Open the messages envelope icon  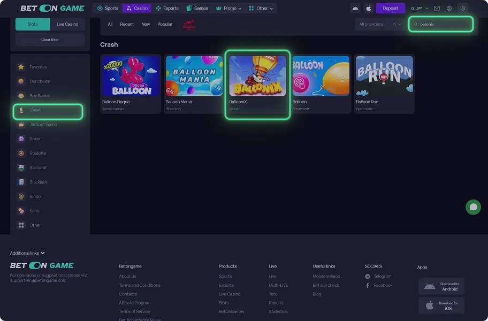pos(437,8)
